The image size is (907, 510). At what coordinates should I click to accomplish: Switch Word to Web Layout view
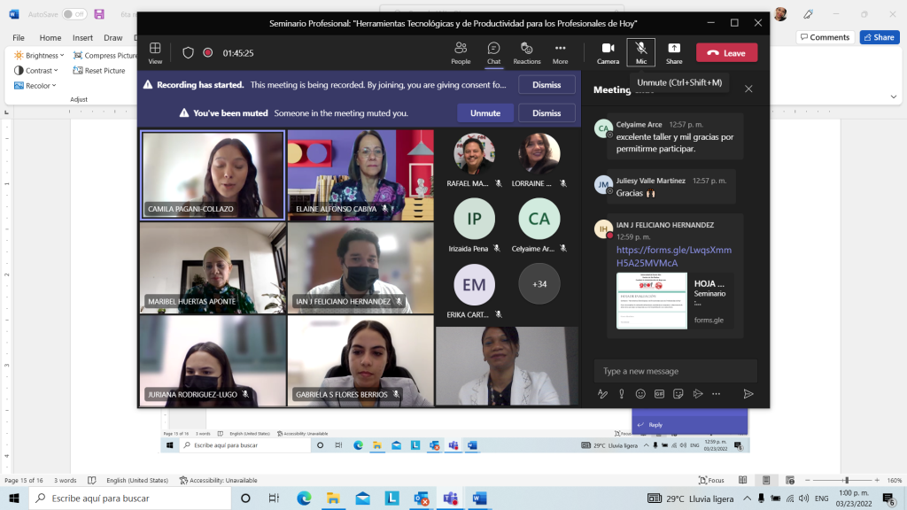tap(789, 480)
